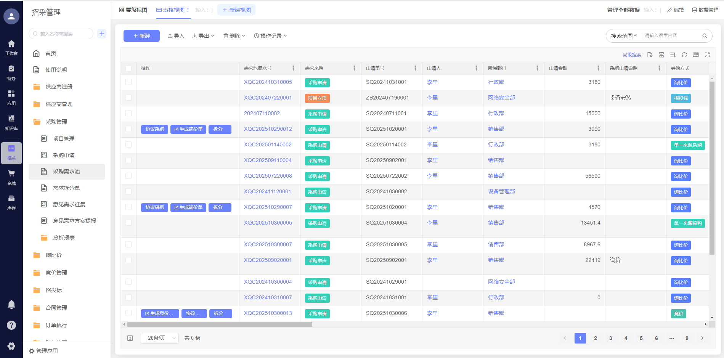
Task: Open notifications bell in left sidebar
Action: [11, 305]
